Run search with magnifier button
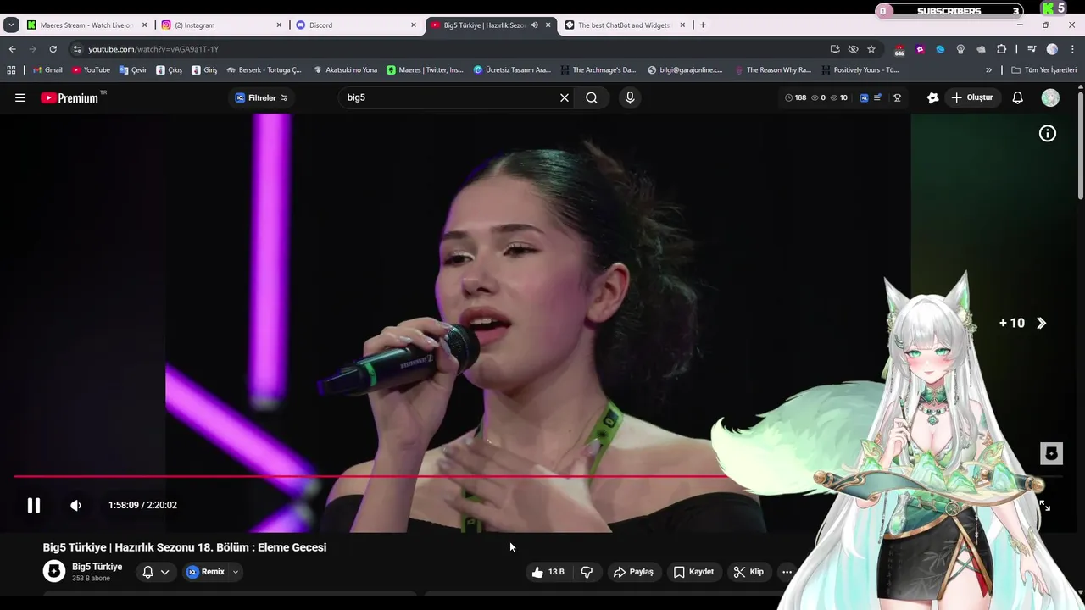 tap(592, 97)
